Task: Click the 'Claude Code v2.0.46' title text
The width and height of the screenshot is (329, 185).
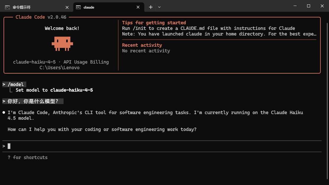Action: coord(41,17)
